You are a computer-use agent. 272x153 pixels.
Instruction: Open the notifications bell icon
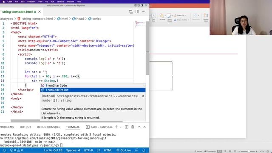pyautogui.click(x=144, y=150)
